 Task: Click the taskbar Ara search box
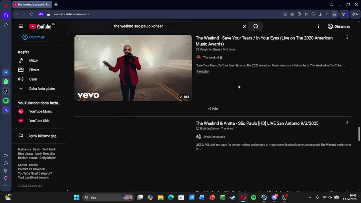(x=109, y=197)
